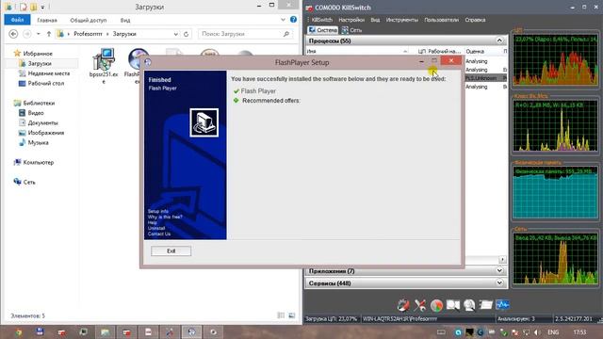Open the KillSwitch menu
The height and width of the screenshot is (339, 603).
point(321,20)
